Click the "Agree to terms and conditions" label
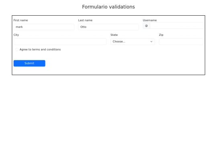217x163 pixels. point(40,50)
